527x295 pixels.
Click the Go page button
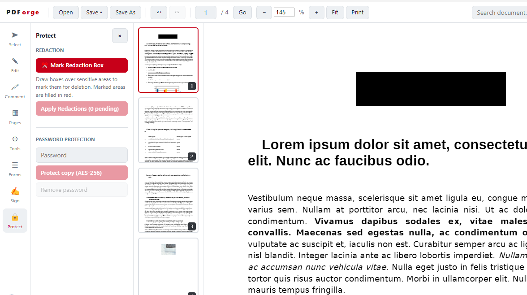(x=242, y=13)
